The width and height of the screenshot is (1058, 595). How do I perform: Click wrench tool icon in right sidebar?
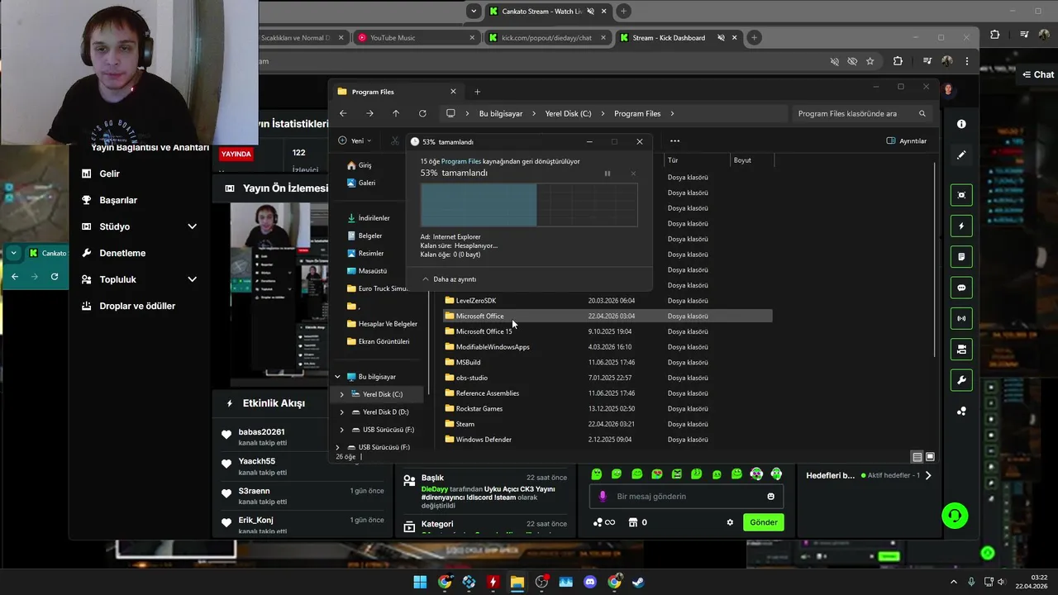tap(961, 380)
